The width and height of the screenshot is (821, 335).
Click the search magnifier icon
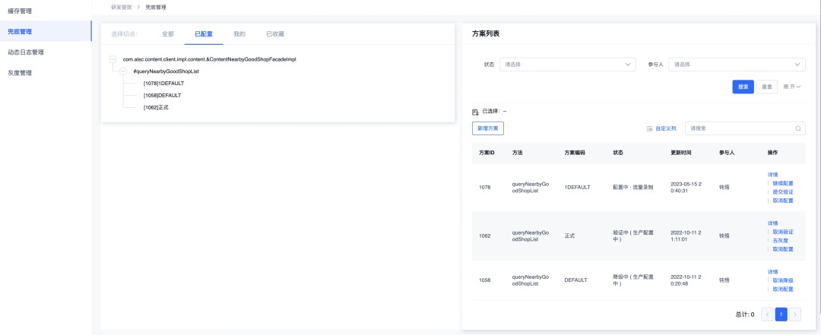pos(798,128)
